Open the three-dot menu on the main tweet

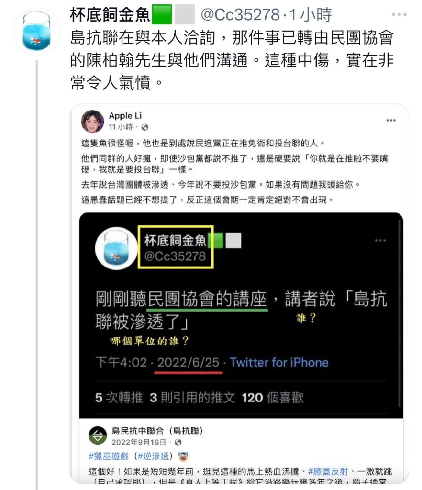click(399, 14)
